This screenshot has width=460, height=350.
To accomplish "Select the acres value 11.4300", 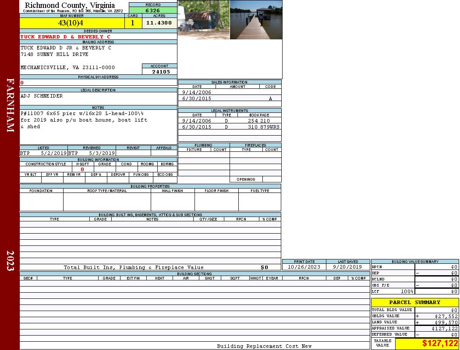I will (x=159, y=23).
